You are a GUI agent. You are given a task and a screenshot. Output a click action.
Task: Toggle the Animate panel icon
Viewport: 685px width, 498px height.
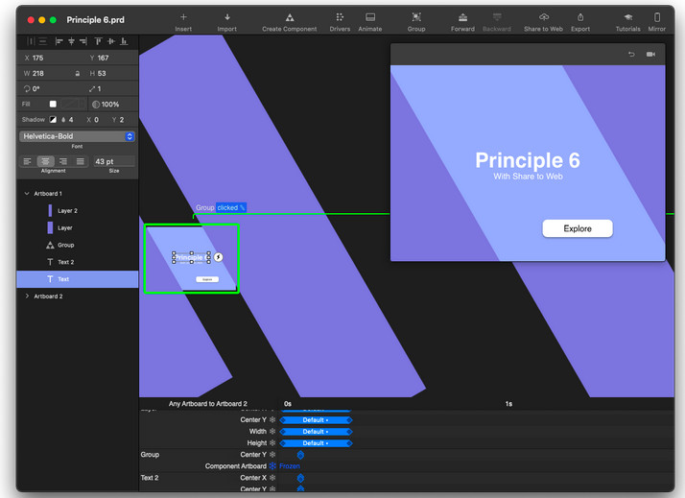tap(370, 17)
